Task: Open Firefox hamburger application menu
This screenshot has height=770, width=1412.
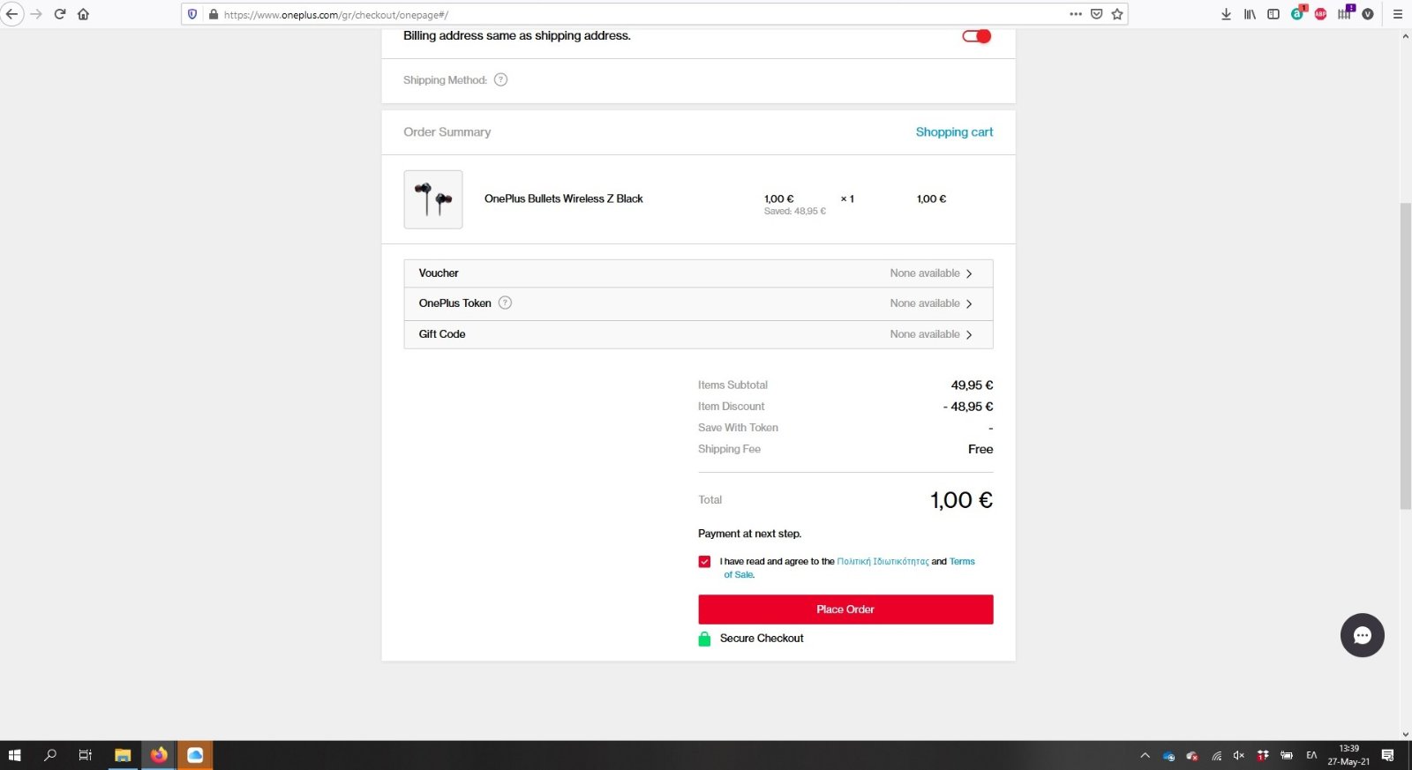Action: pos(1397,14)
